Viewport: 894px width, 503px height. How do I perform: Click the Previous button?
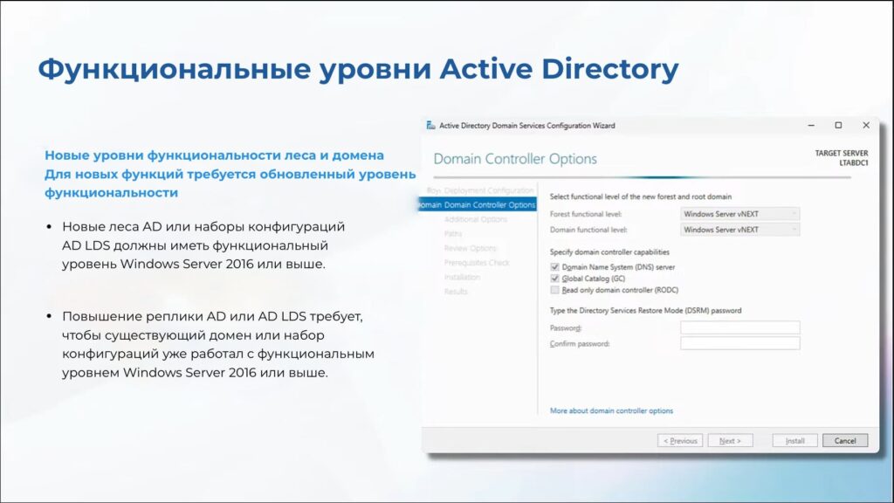point(679,440)
